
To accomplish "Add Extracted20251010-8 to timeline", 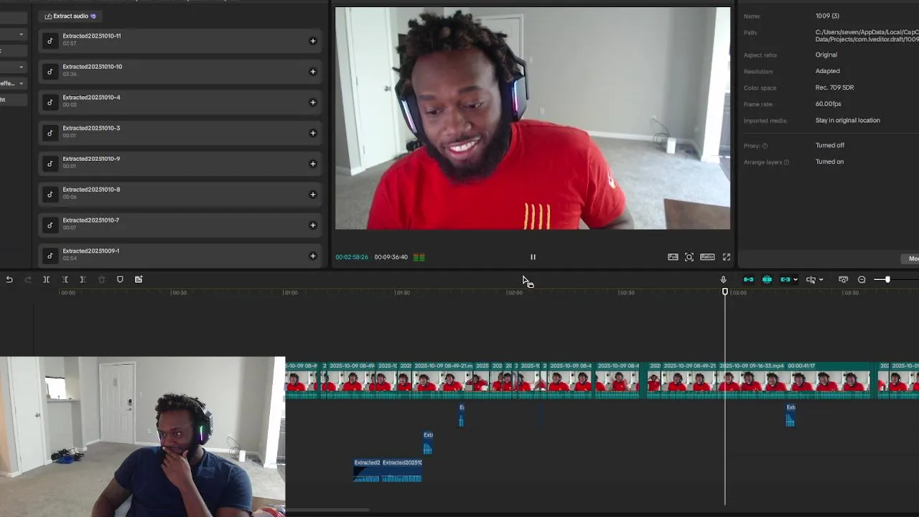I will [312, 195].
